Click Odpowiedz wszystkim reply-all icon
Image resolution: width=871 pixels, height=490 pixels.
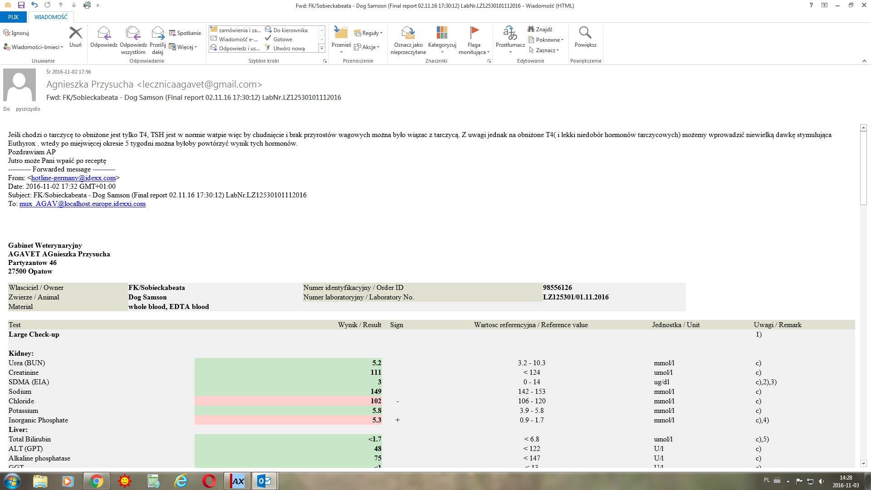click(133, 33)
